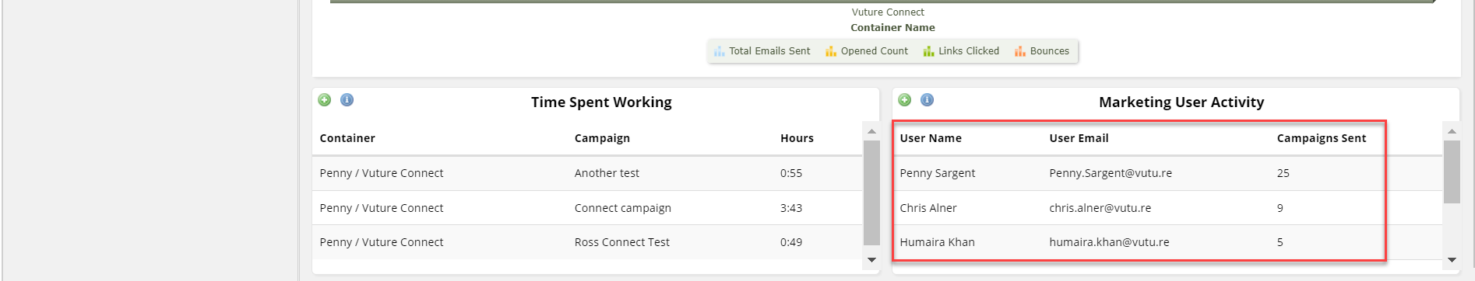Sort by Hours column header

(797, 138)
